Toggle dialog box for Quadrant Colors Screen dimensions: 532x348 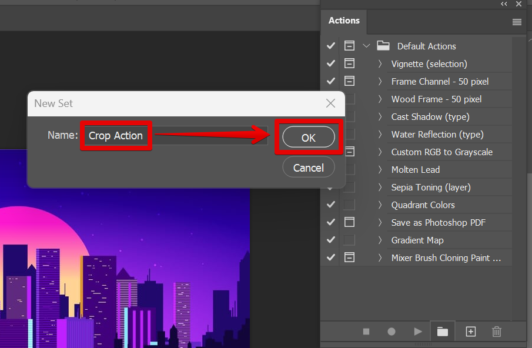point(349,205)
